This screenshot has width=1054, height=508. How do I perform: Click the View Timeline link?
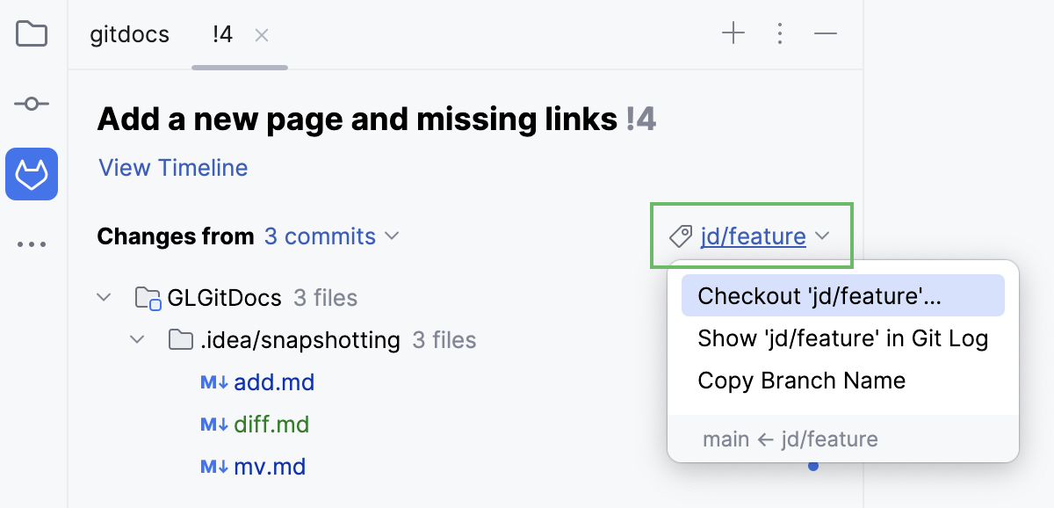pyautogui.click(x=172, y=167)
